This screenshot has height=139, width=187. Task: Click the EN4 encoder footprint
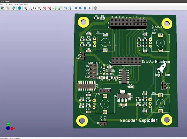point(161,103)
